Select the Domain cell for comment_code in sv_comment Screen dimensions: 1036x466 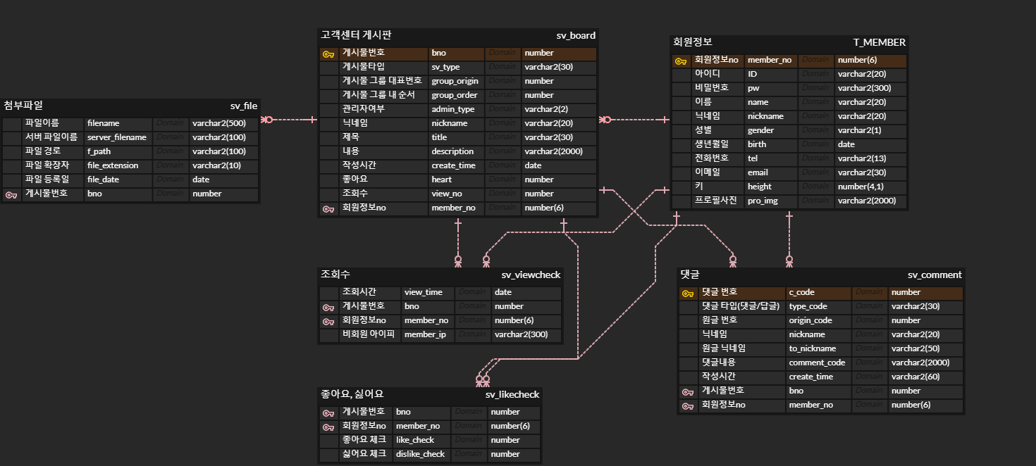(869, 363)
